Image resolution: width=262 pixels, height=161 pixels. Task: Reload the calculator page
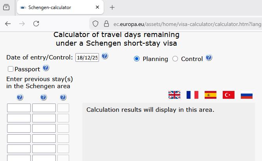tap(36, 24)
